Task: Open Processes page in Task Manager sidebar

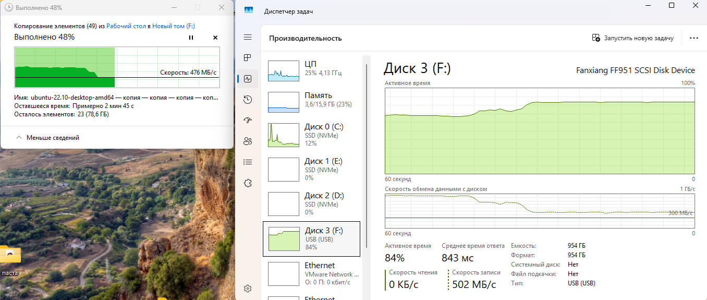Action: click(x=248, y=57)
